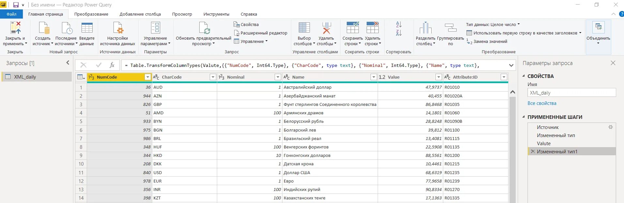Open Use First Row as Headers dropdown
The height and width of the screenshot is (203, 624).
pyautogui.click(x=580, y=33)
